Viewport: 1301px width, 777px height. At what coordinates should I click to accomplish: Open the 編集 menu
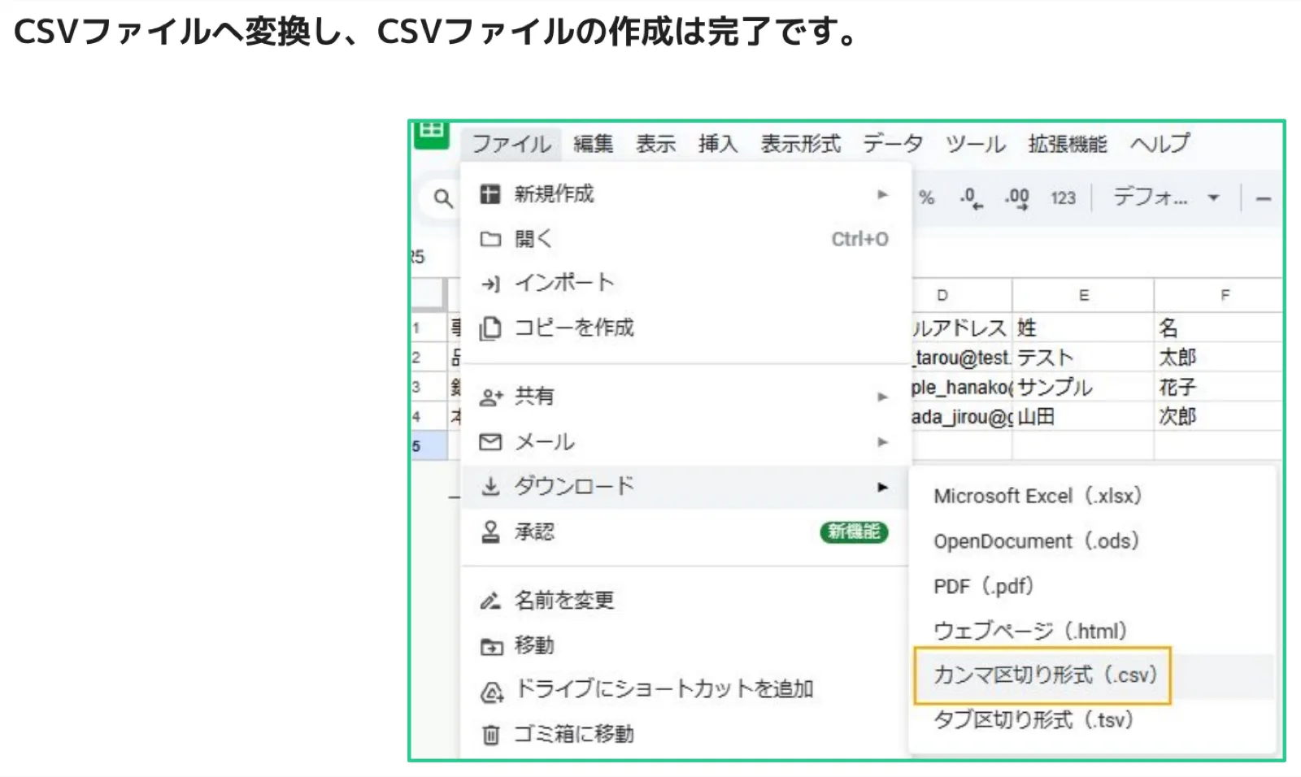click(594, 144)
